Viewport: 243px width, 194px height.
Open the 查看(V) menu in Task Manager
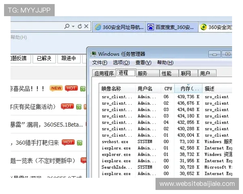143,63
